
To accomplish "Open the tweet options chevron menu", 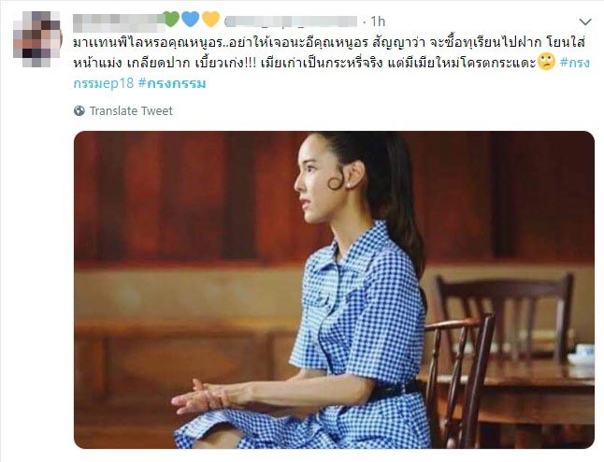I will click(585, 22).
